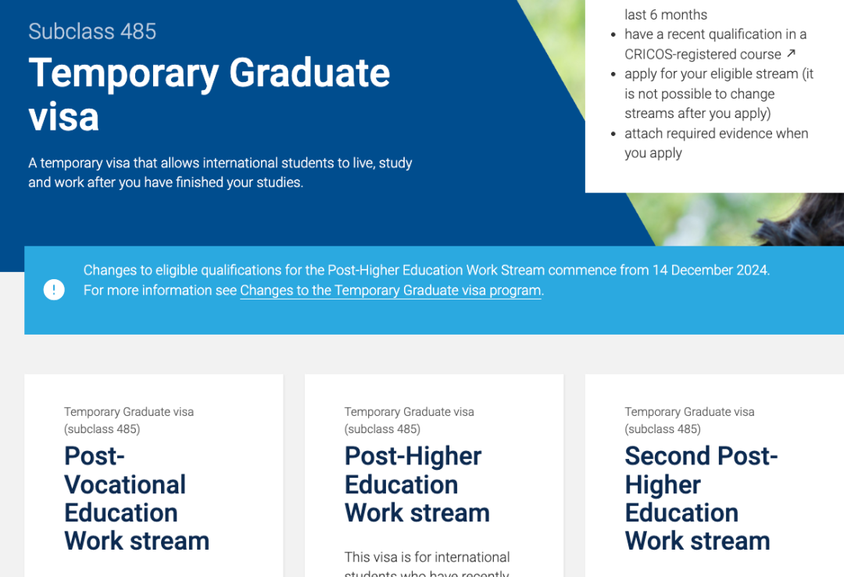Click subclass 485 subtitle in Second Post-Higher card

coord(689,420)
